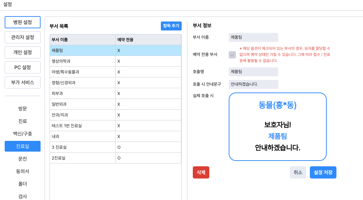Open 부가 서비스 settings
Viewport: 363px width, 200px height.
pyautogui.click(x=23, y=82)
